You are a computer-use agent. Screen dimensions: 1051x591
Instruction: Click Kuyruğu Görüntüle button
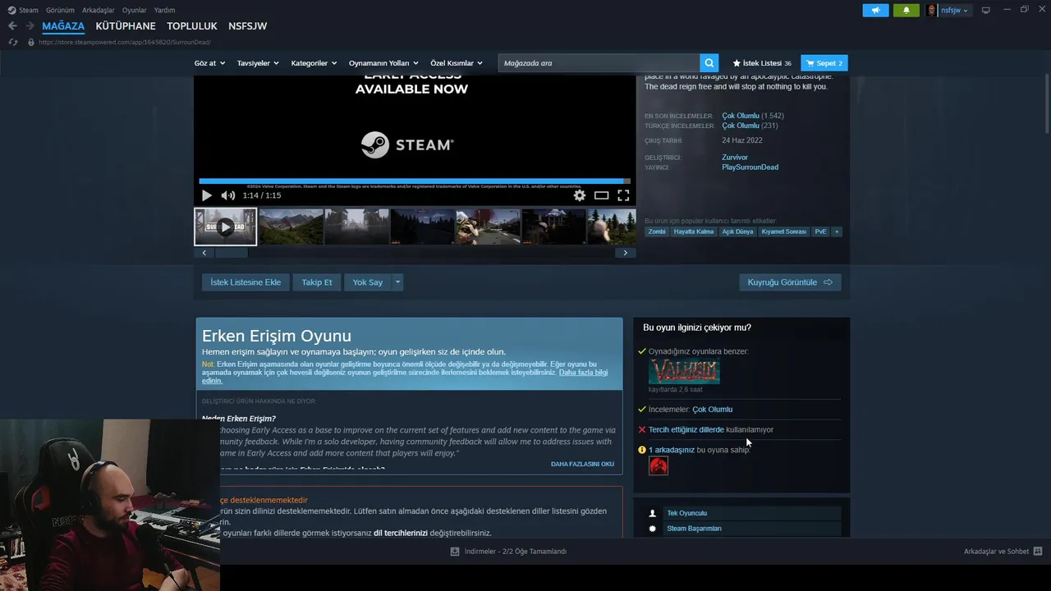(x=790, y=282)
